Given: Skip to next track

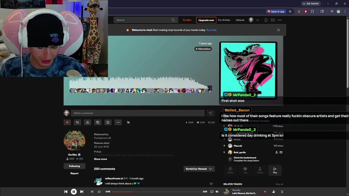Looking at the screenshot, I should [82, 192].
